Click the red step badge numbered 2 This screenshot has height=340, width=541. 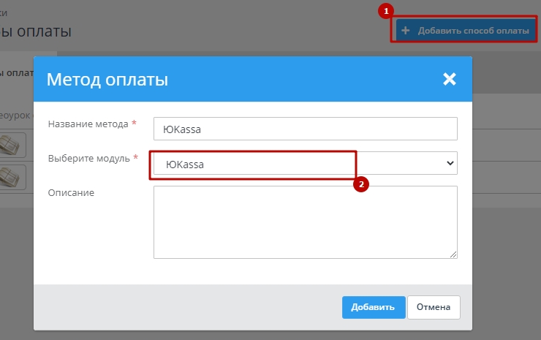pyautogui.click(x=360, y=184)
